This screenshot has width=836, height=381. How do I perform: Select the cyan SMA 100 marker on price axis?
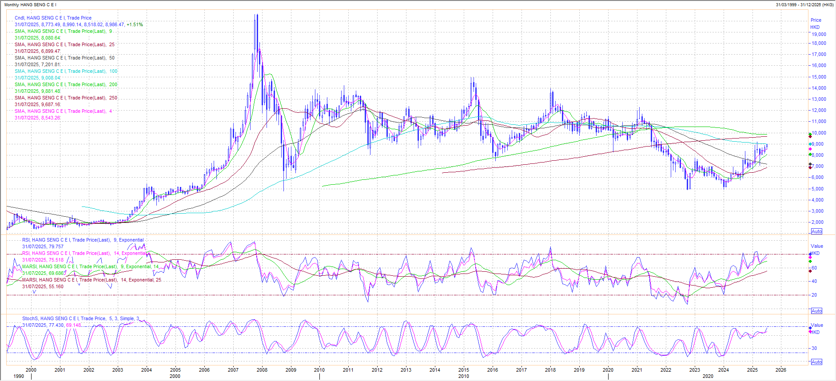coord(810,144)
